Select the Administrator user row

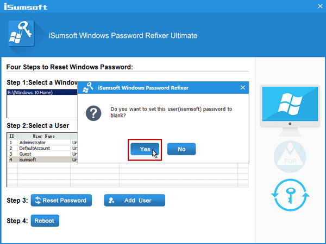(x=42, y=143)
